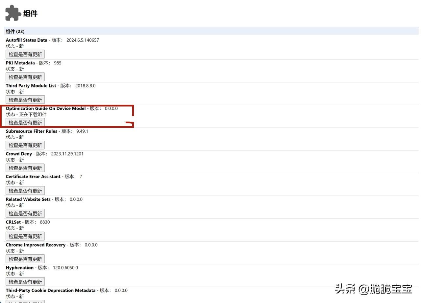Check for update for PKI Metadata
The width and height of the screenshot is (421, 303).
(25, 77)
